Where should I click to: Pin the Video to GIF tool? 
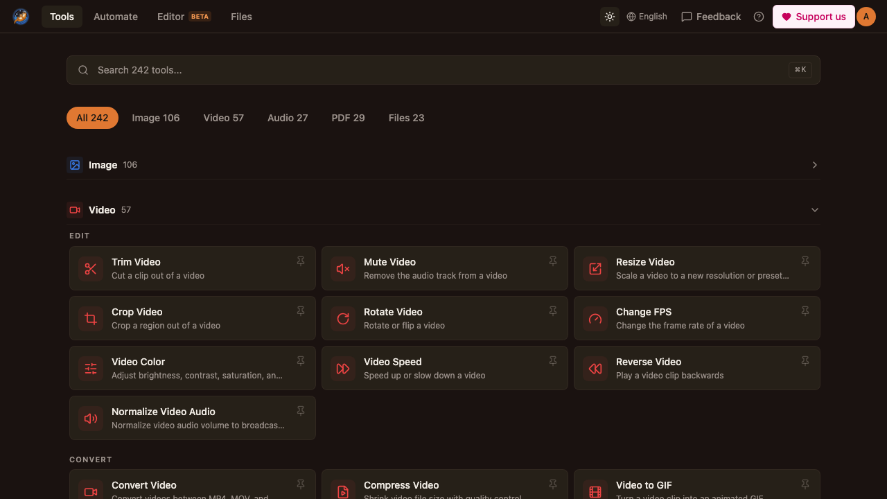tap(805, 484)
